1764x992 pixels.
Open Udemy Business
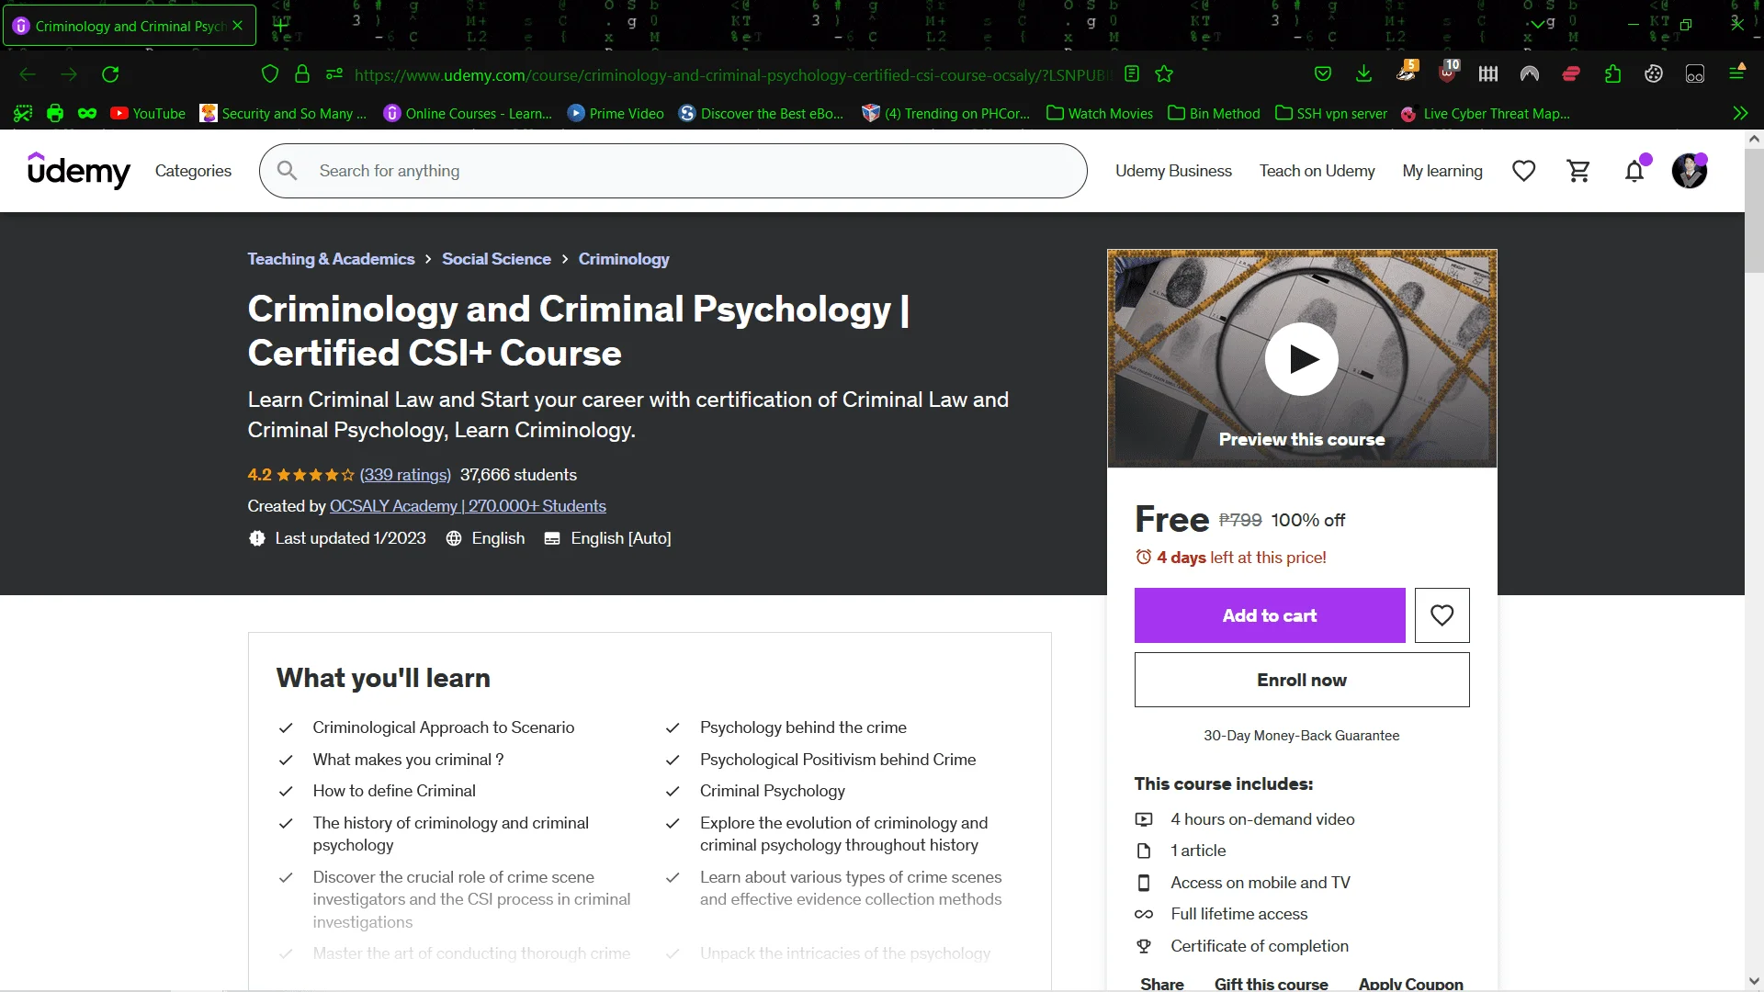click(1173, 171)
